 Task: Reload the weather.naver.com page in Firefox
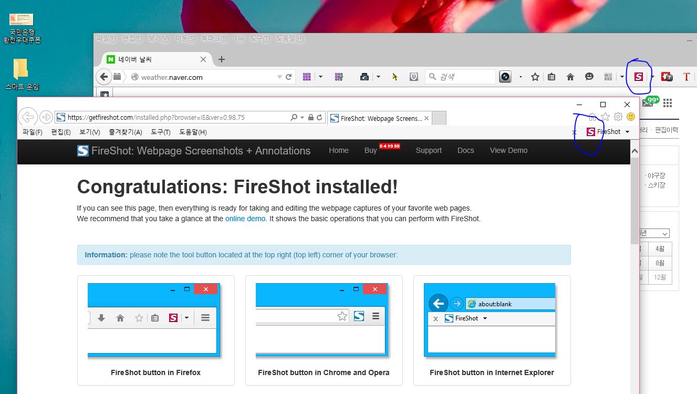click(288, 77)
